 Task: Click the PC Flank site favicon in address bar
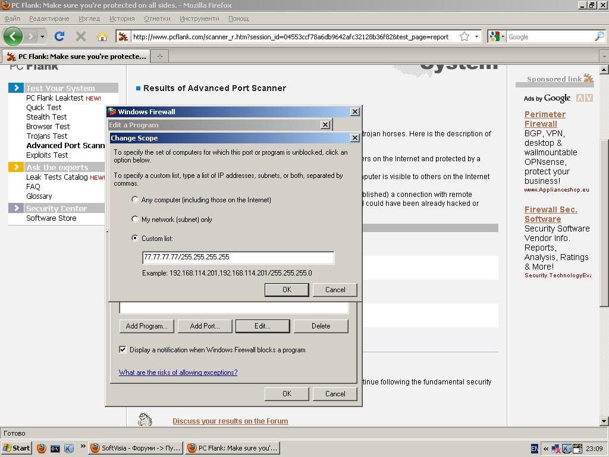[x=123, y=36]
